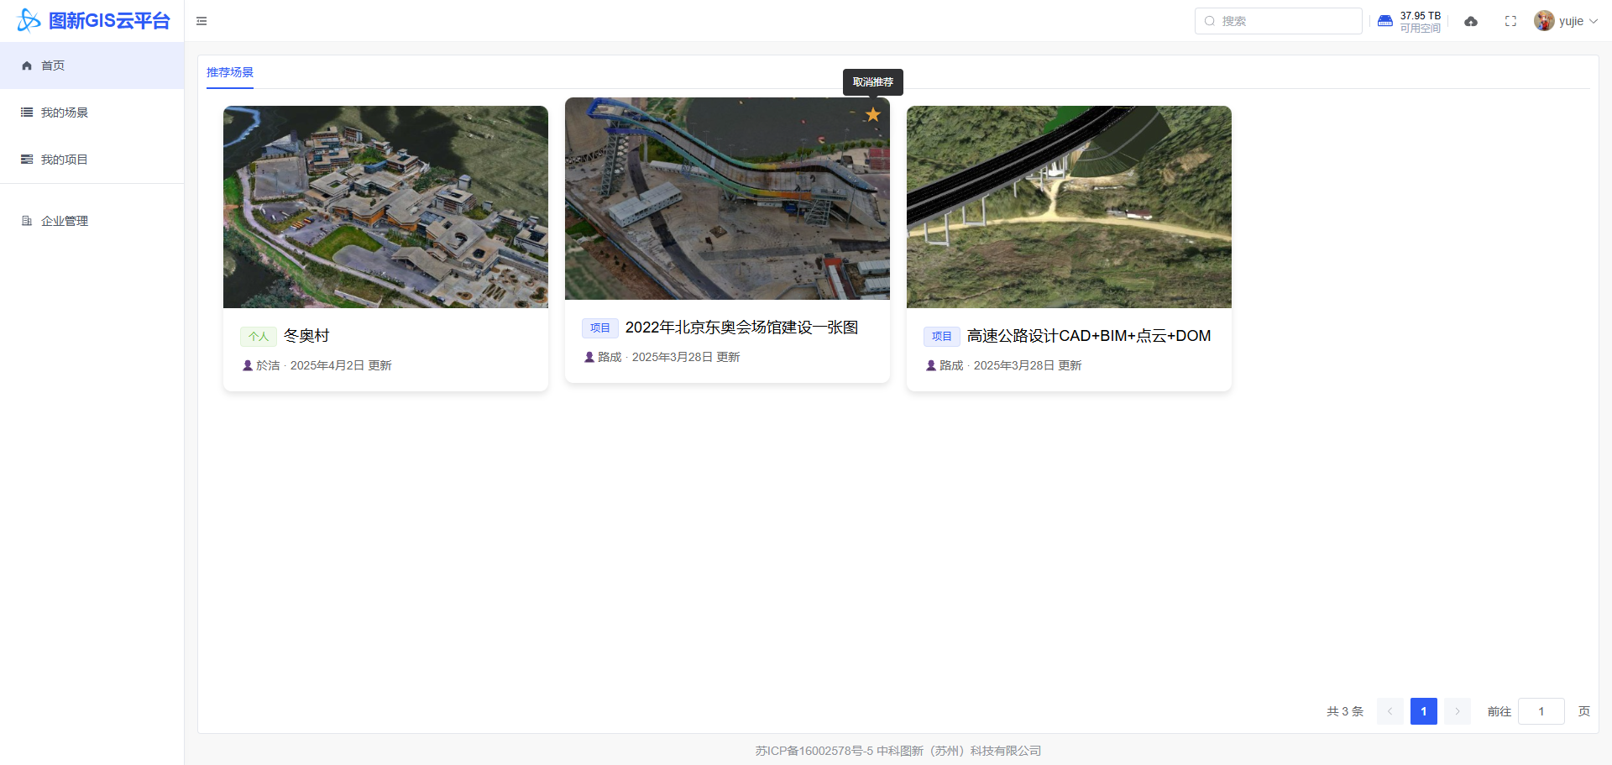
Task: Click the 2022年北京东奥会场馆建设一张图 title
Action: tap(741, 327)
